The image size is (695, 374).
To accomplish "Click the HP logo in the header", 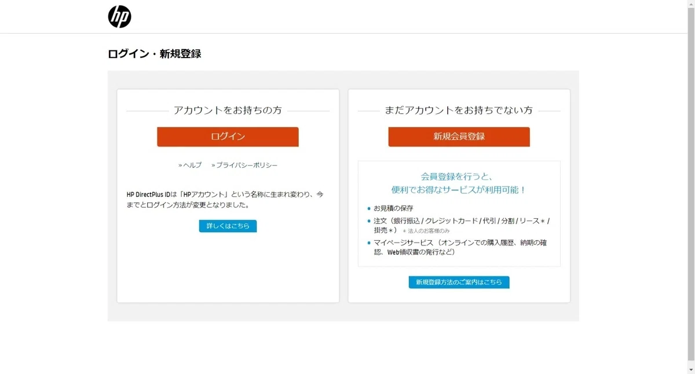I will [120, 16].
